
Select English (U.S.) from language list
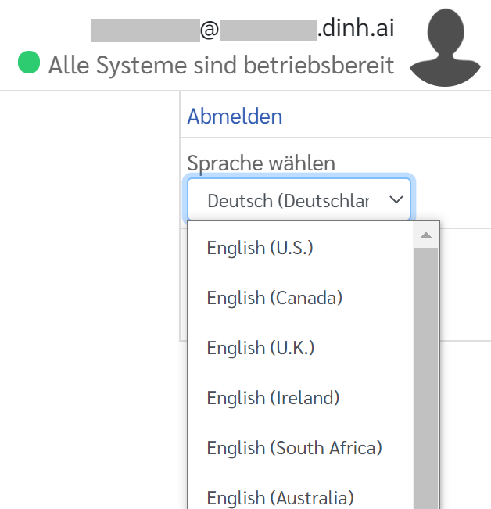tap(300, 248)
